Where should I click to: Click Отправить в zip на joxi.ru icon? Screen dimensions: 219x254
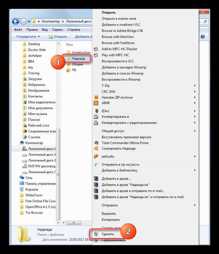point(96,165)
